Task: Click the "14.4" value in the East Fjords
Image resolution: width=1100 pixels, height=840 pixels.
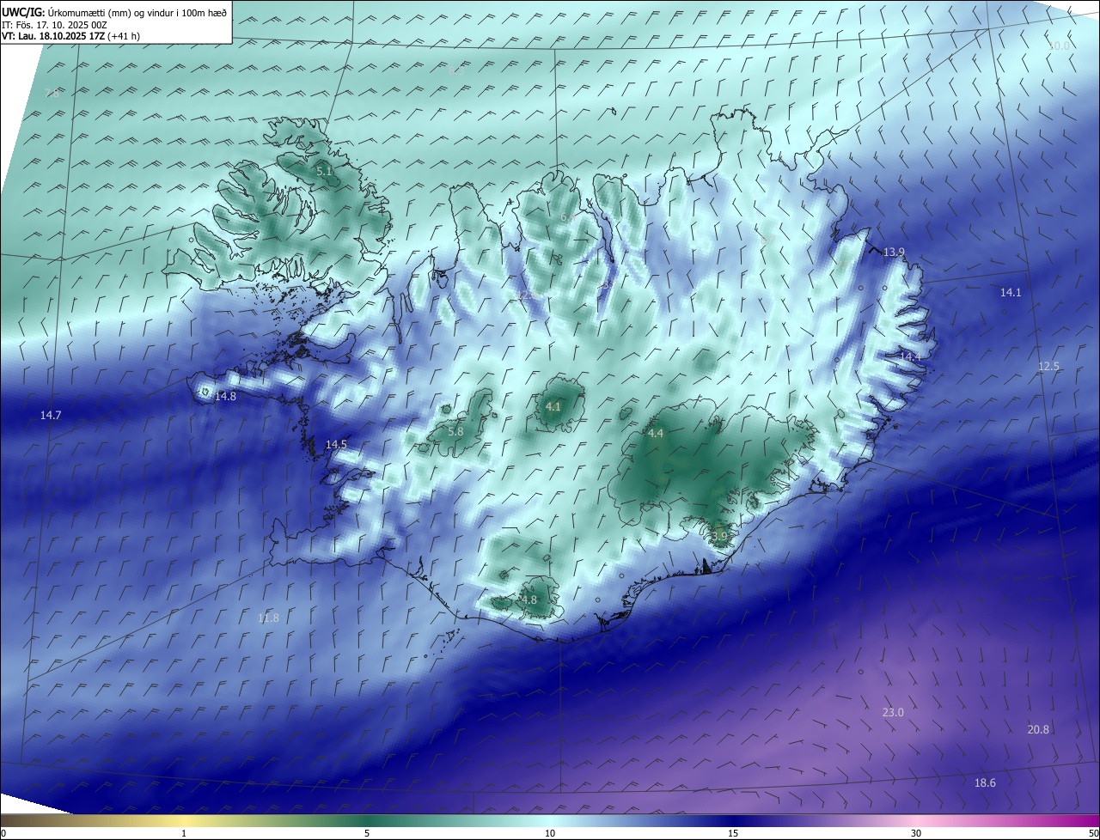Action: (910, 356)
